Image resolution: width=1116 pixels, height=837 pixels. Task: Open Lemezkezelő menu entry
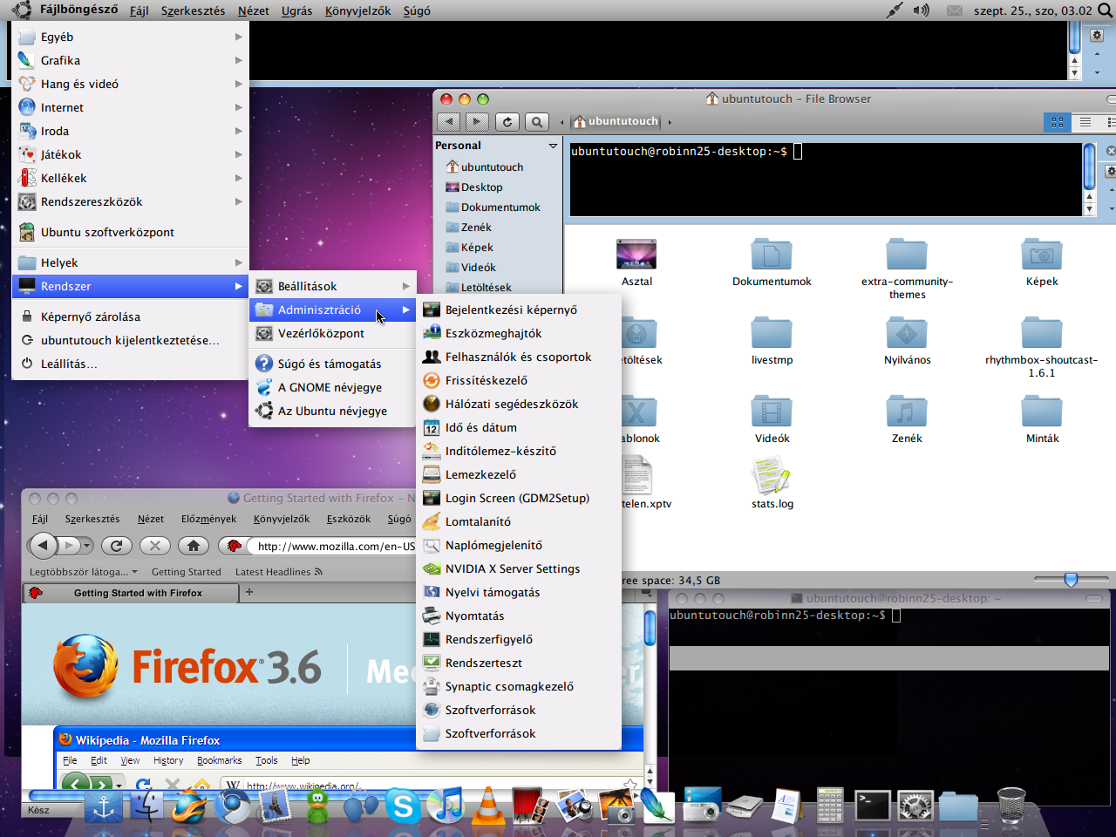tap(519, 474)
